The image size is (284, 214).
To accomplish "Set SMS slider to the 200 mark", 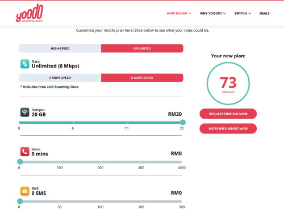I will (141, 202).
